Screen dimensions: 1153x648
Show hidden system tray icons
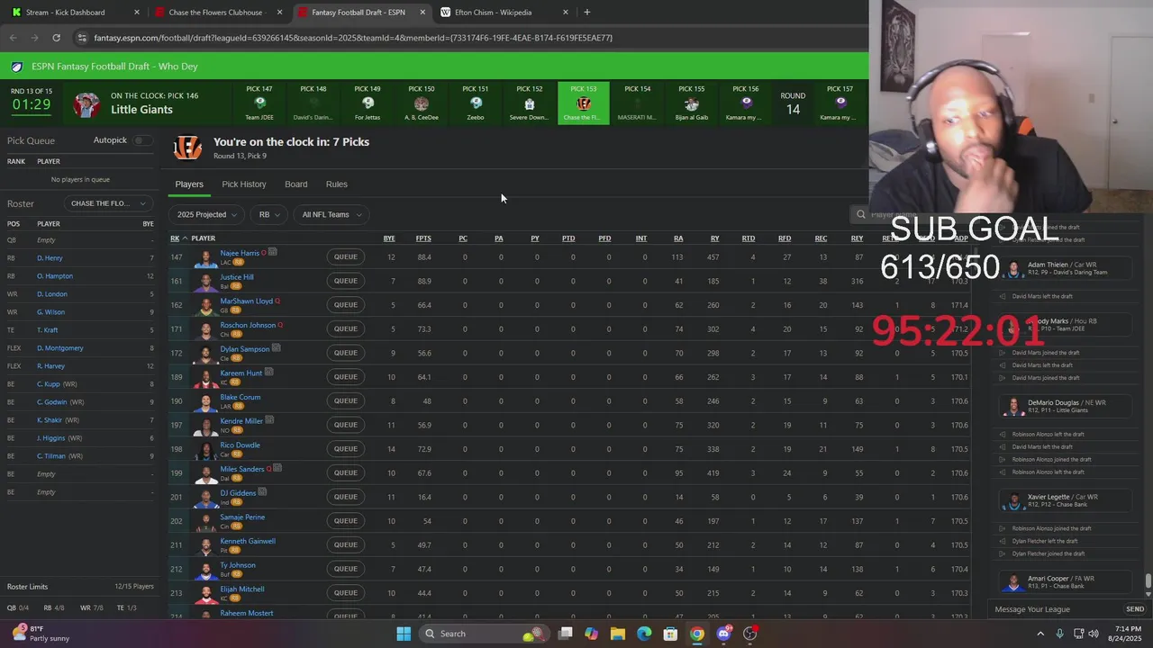click(x=1041, y=634)
